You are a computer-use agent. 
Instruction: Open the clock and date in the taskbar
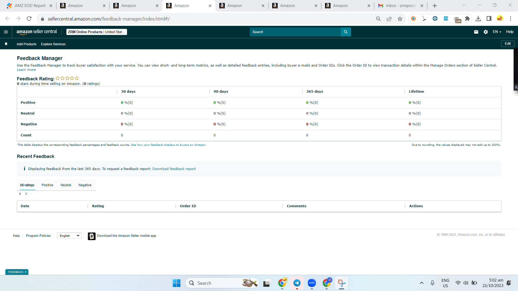tap(493, 283)
